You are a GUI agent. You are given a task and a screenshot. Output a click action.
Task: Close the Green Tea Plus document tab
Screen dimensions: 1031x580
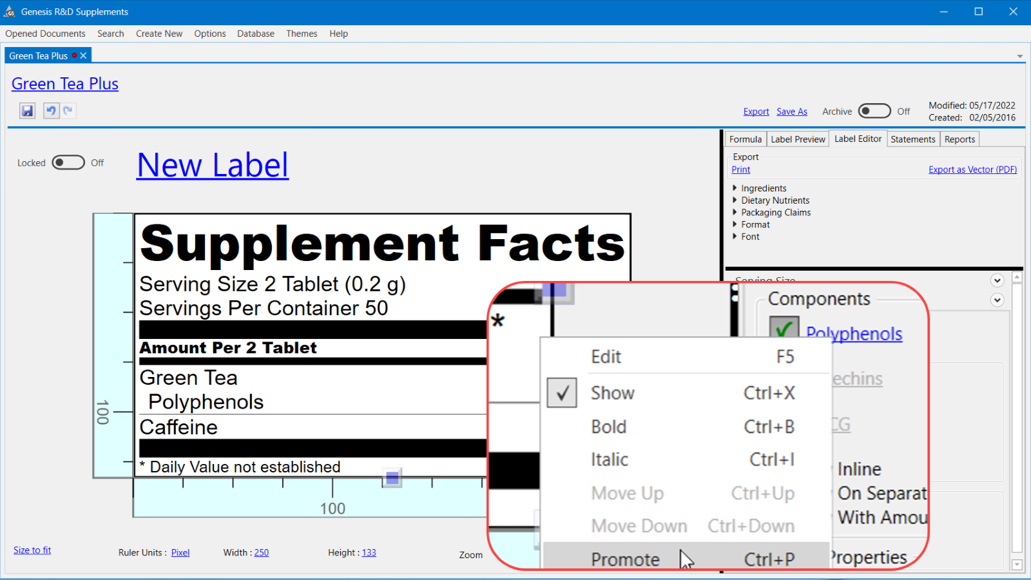pyautogui.click(x=83, y=56)
